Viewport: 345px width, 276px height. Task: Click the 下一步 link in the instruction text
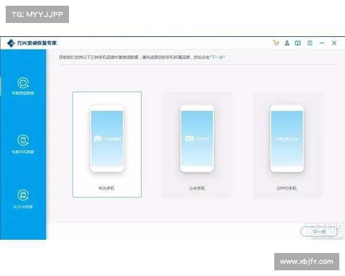[x=217, y=57]
